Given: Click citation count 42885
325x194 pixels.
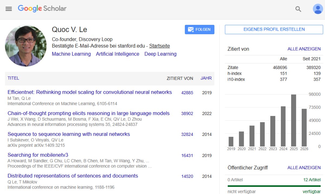Looking at the screenshot, I should coord(187,93).
